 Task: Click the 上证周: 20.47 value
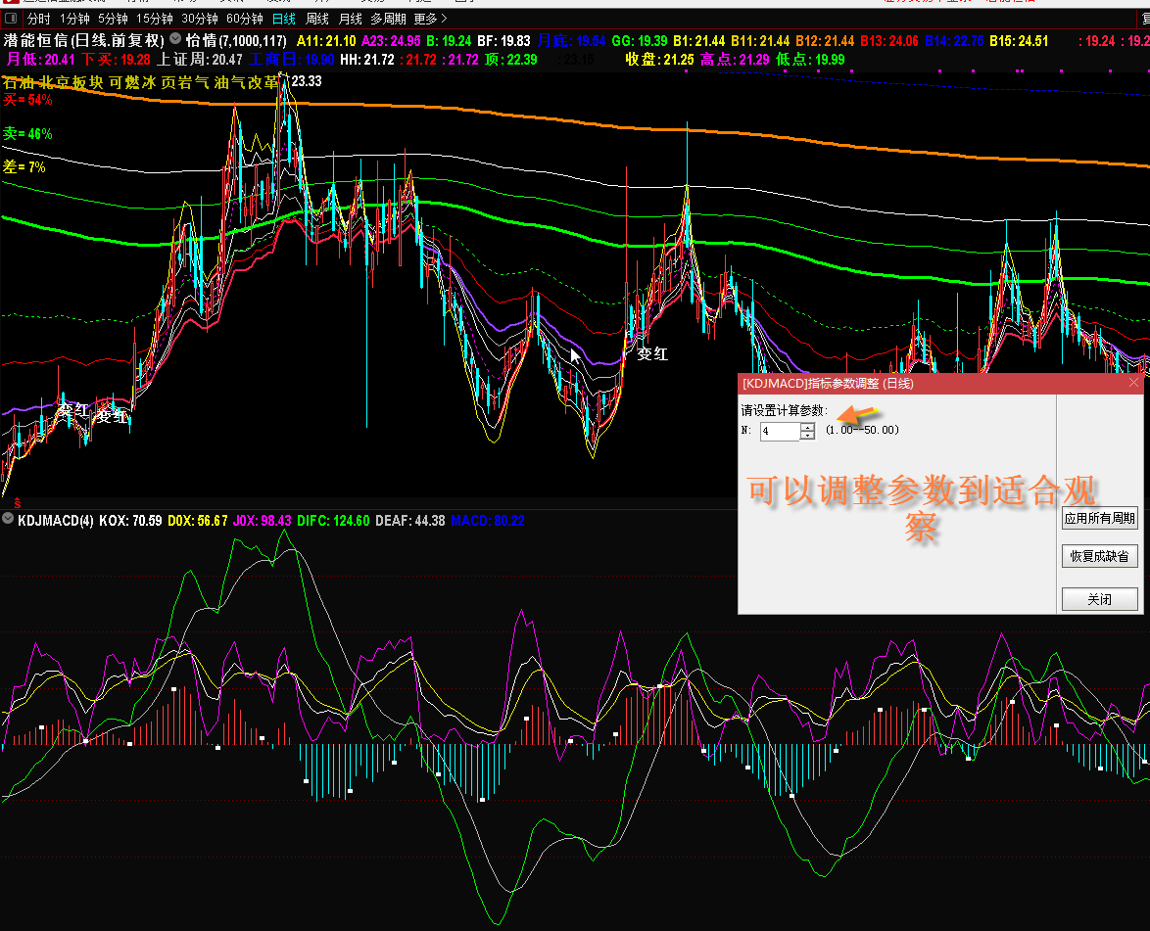(x=199, y=60)
